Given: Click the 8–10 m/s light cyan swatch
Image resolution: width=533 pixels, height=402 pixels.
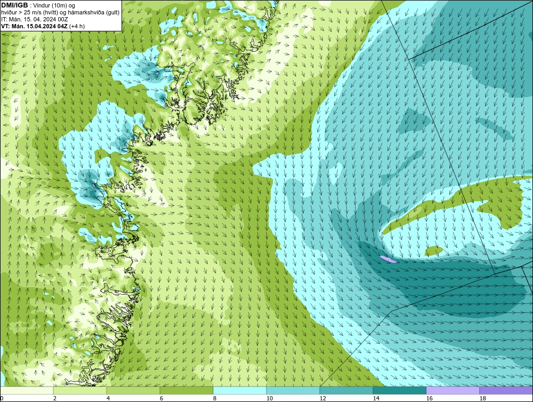Looking at the screenshot, I should tap(240, 390).
